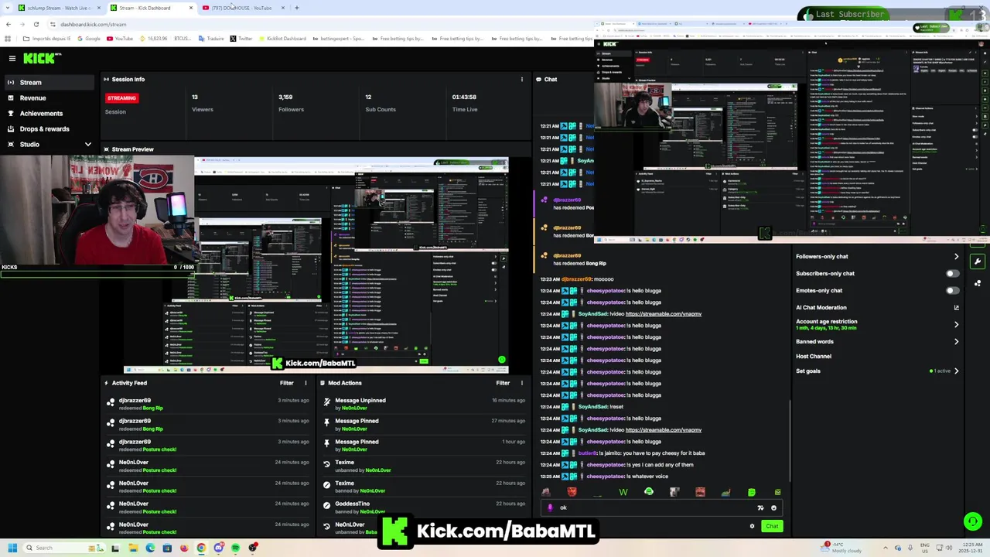
Task: Open KickBot Dashboard bookmark
Action: coord(282,39)
